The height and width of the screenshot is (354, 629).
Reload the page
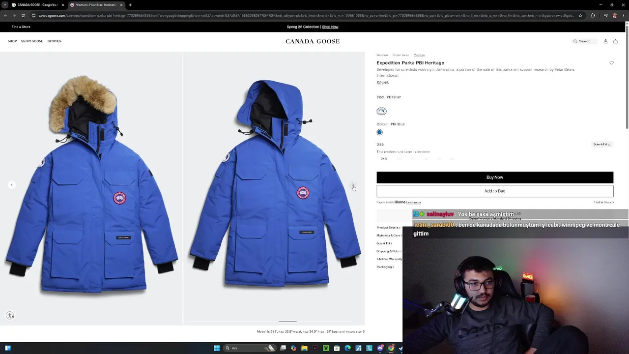point(23,15)
